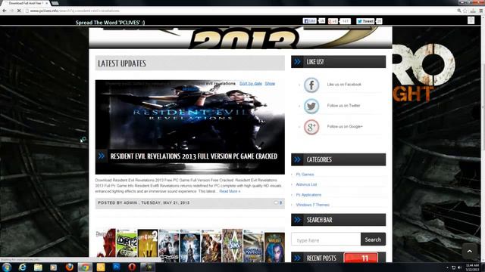The width and height of the screenshot is (485, 272).
Task: Click the browser Back arrow
Action: click(x=5, y=11)
